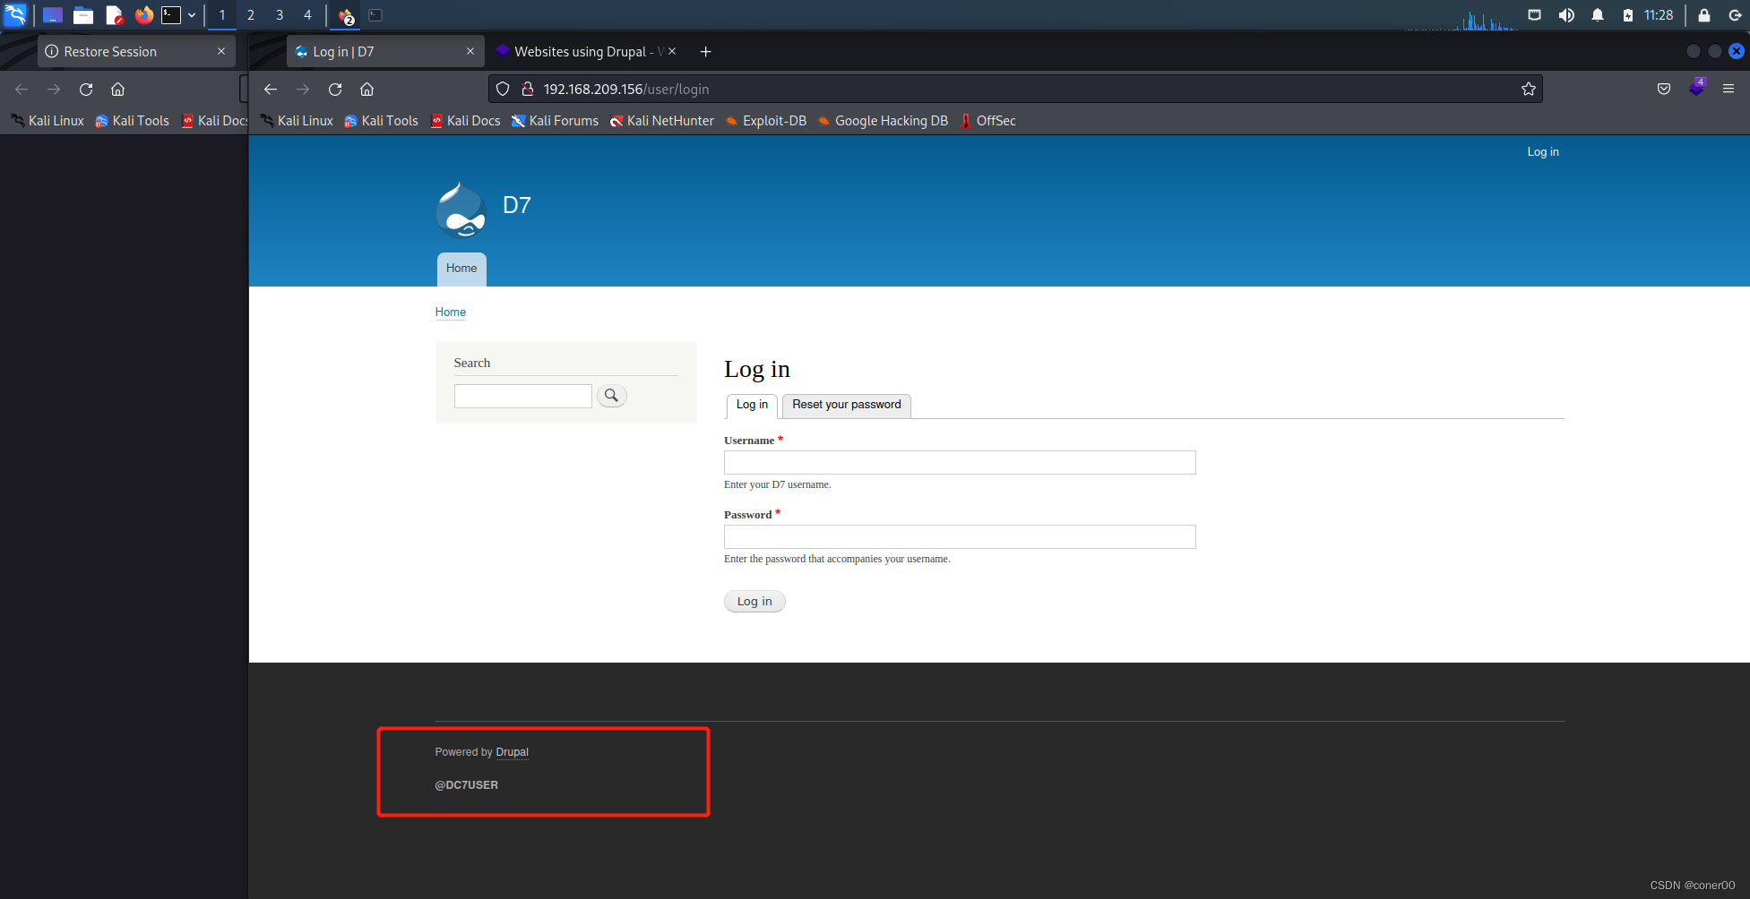The height and width of the screenshot is (899, 1750).
Task: Close the 'Log in | D7' tab
Action: click(470, 52)
